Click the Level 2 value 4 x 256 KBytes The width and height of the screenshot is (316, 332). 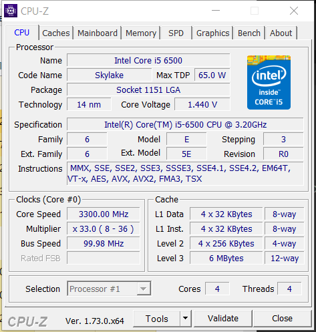(x=226, y=243)
